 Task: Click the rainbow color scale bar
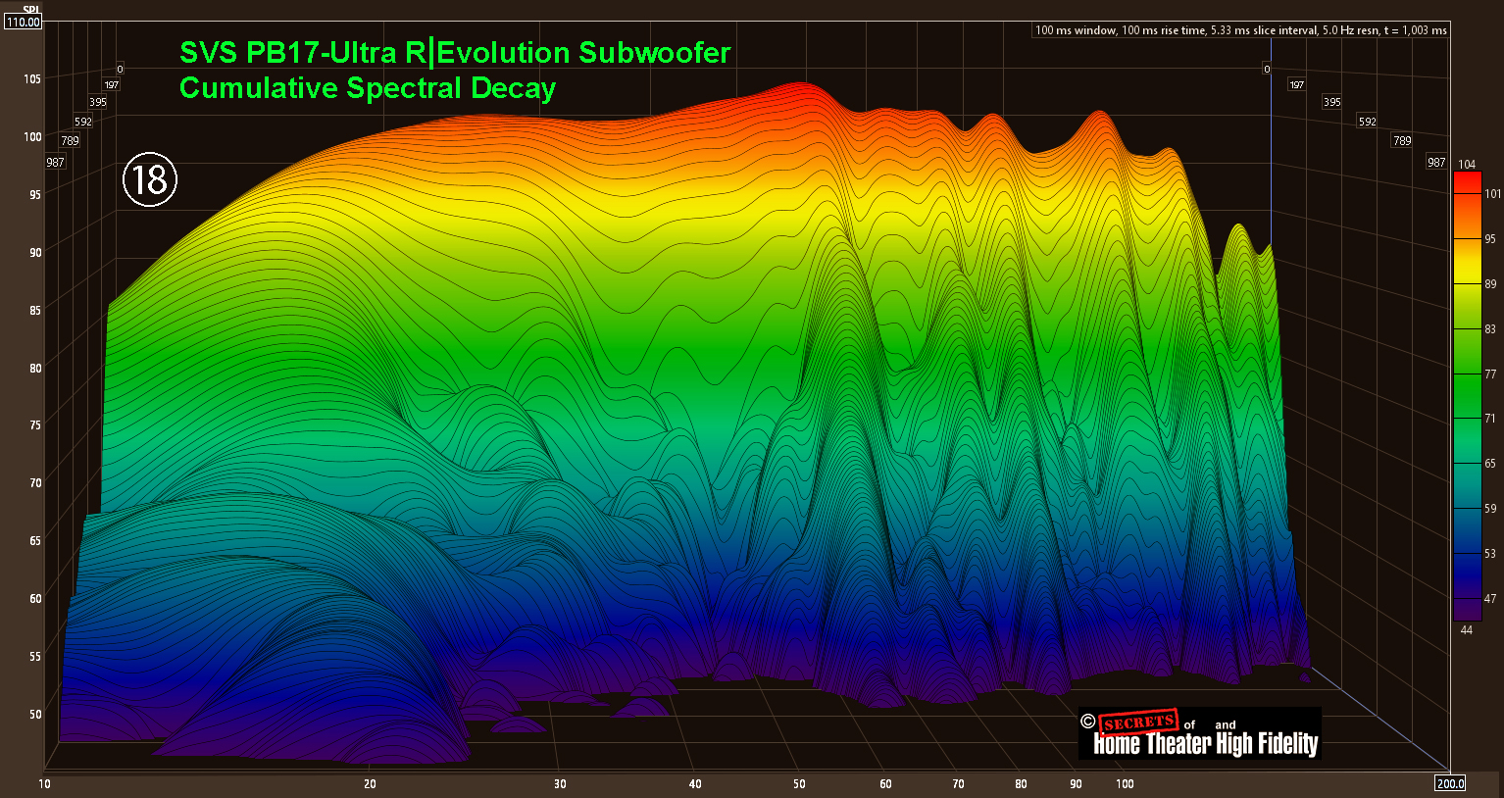(x=1467, y=396)
